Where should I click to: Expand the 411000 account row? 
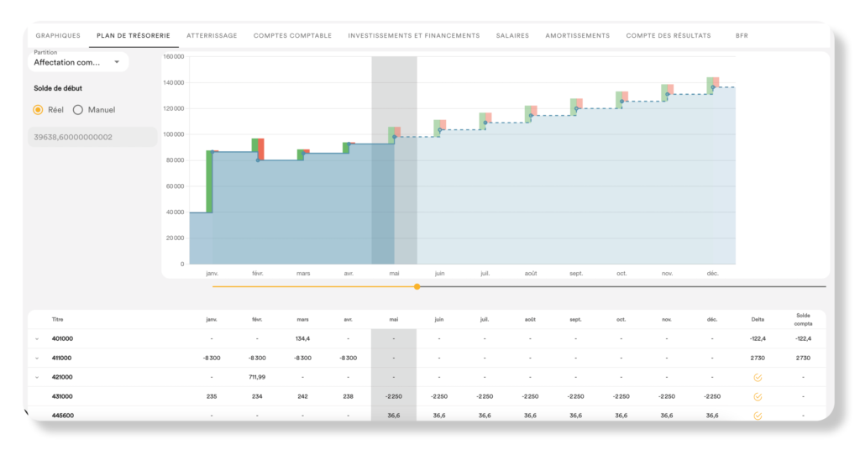pos(37,358)
